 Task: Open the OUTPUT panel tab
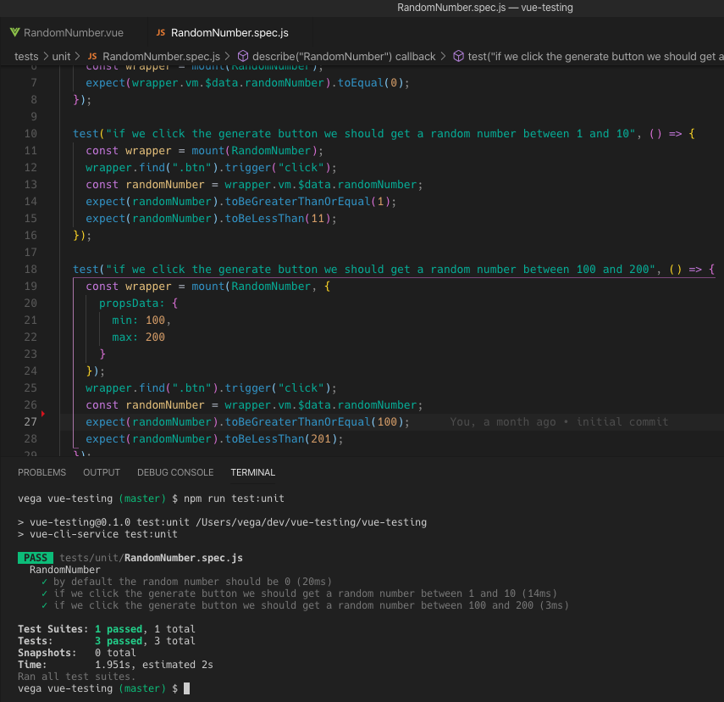tap(102, 472)
